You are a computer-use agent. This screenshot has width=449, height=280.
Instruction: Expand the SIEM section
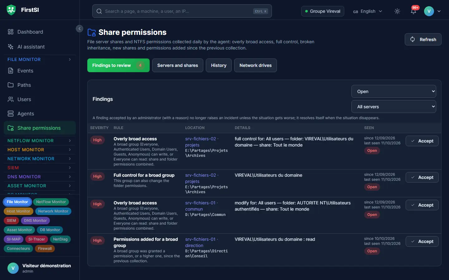(x=40, y=168)
